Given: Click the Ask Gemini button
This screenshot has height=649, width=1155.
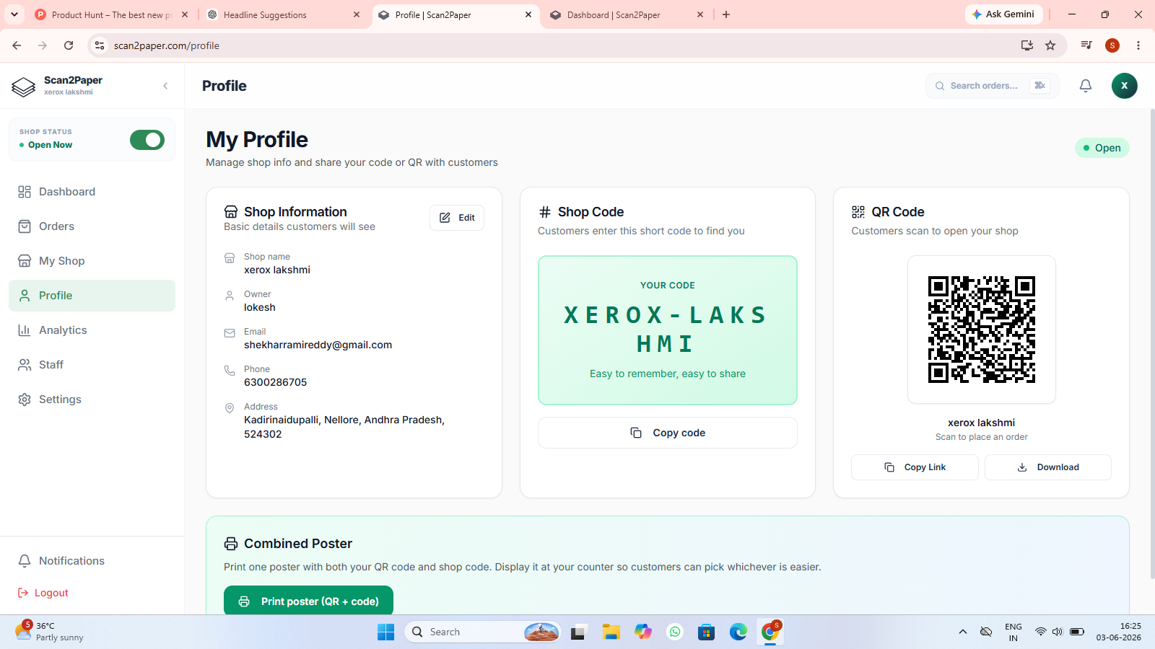Looking at the screenshot, I should point(1003,14).
